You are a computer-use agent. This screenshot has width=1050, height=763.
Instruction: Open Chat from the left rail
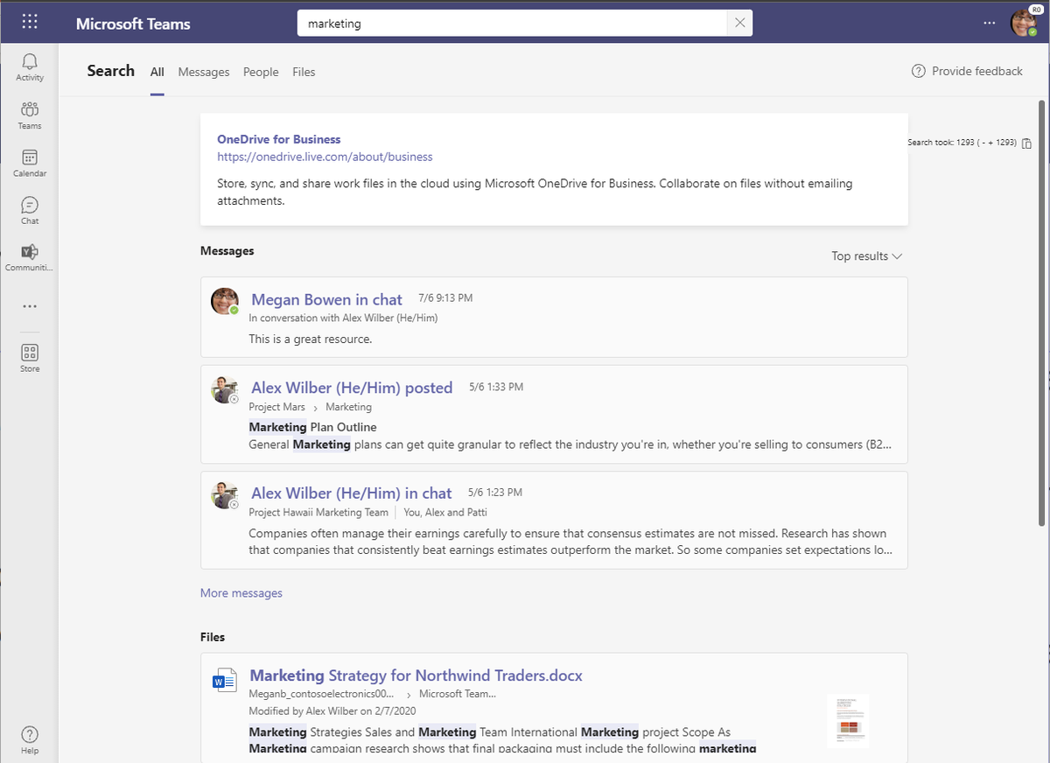tap(30, 210)
